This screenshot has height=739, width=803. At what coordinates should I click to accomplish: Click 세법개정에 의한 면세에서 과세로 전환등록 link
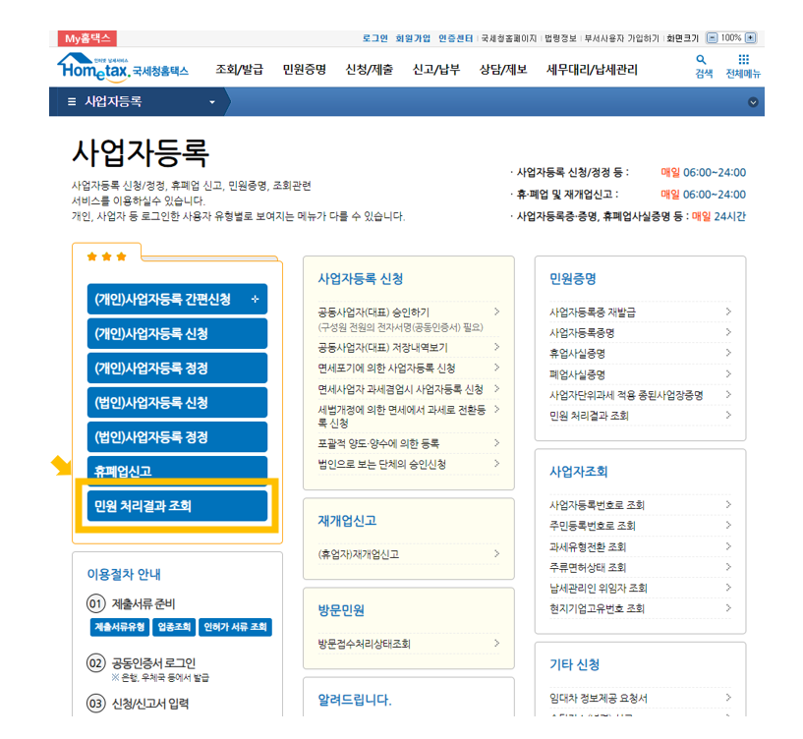(x=402, y=417)
